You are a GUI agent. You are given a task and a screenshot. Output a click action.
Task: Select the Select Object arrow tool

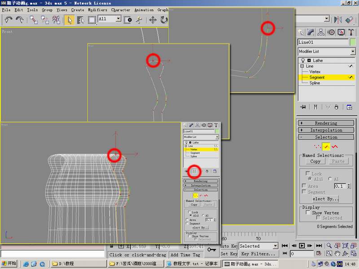coord(69,20)
